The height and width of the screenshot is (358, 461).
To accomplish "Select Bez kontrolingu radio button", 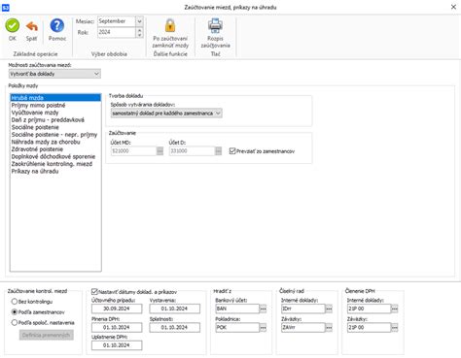I will pyautogui.click(x=15, y=302).
